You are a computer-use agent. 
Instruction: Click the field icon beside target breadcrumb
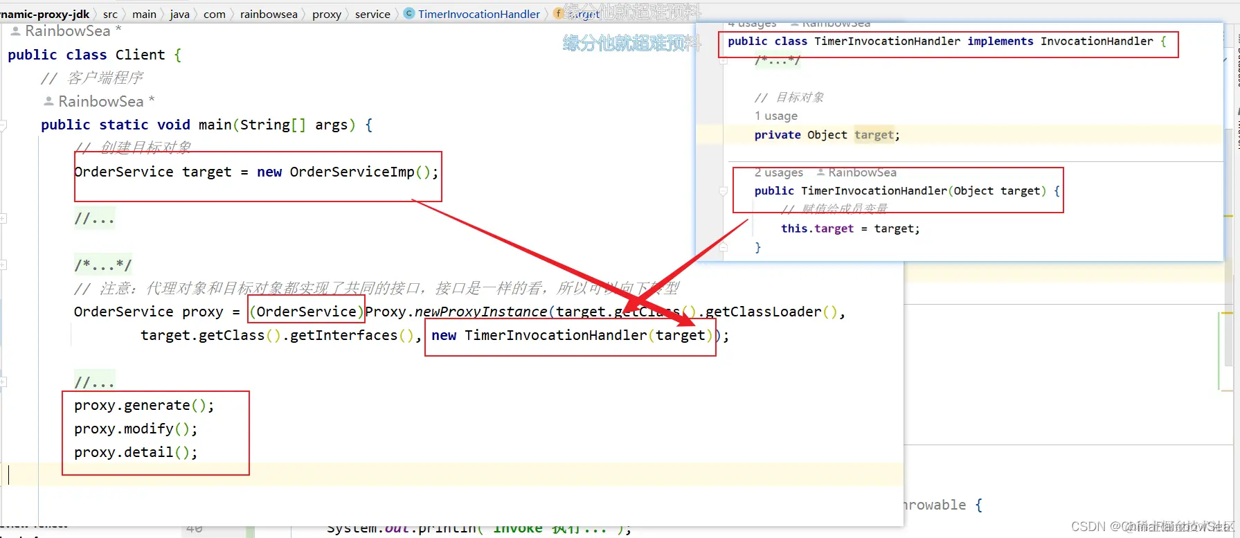559,13
